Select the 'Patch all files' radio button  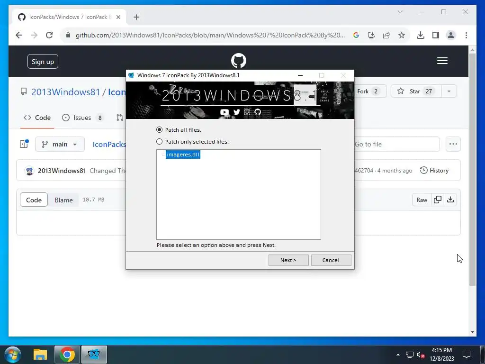(x=159, y=130)
